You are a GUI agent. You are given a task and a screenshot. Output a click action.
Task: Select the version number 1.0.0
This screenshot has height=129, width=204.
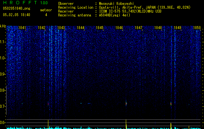[x=44, y=3]
